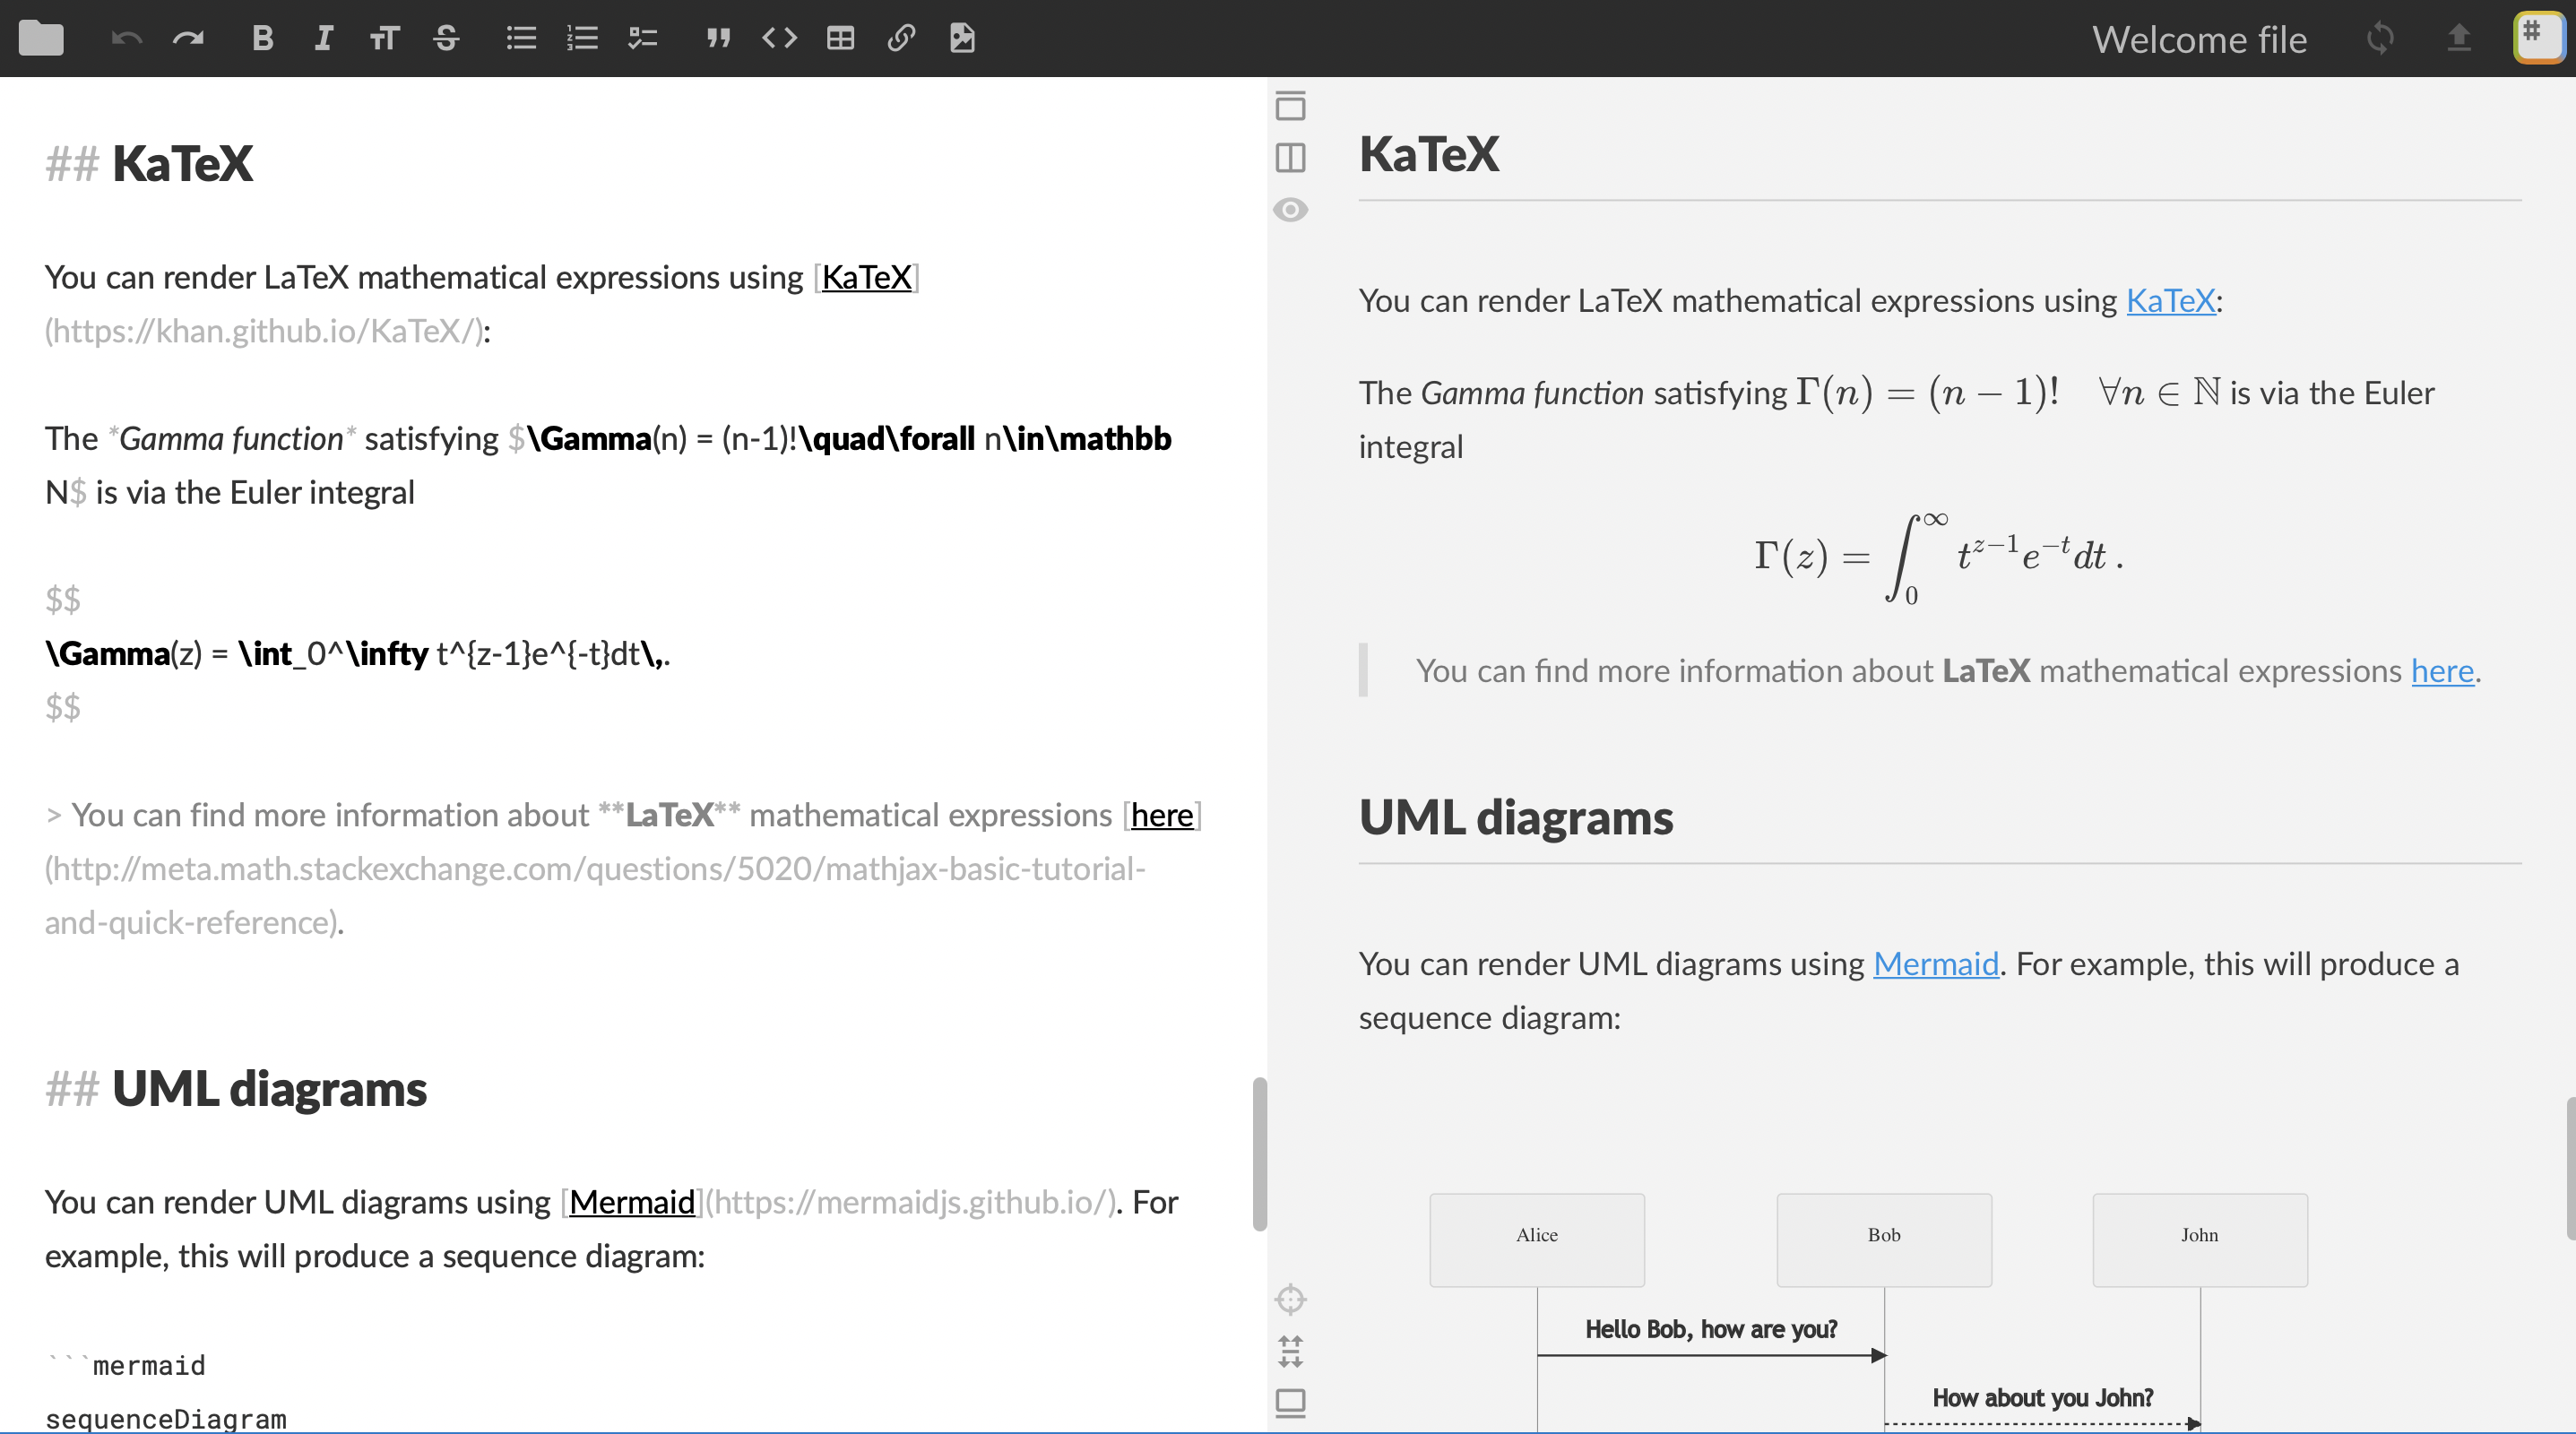This screenshot has height=1434, width=2576.
Task: Click the [KaTeX] link text in editor
Action: [866, 277]
